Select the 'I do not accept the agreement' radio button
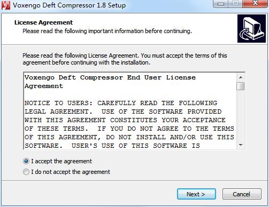 pyautogui.click(x=26, y=172)
